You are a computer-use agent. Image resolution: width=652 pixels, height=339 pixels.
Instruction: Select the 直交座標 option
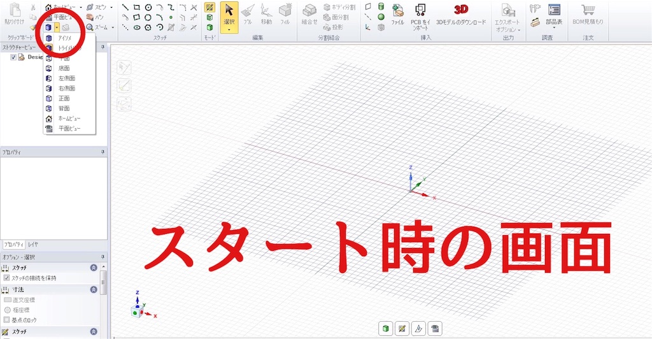click(19, 300)
